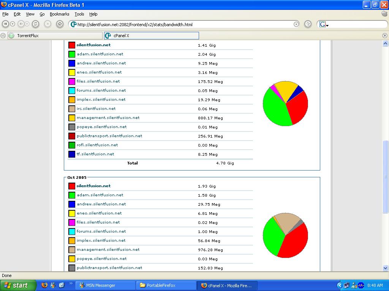Click the "888.17 Meg" value

[210, 118]
